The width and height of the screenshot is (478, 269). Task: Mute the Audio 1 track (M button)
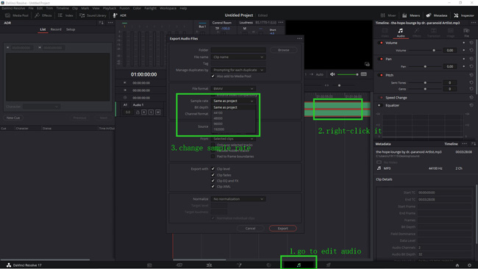(158, 112)
